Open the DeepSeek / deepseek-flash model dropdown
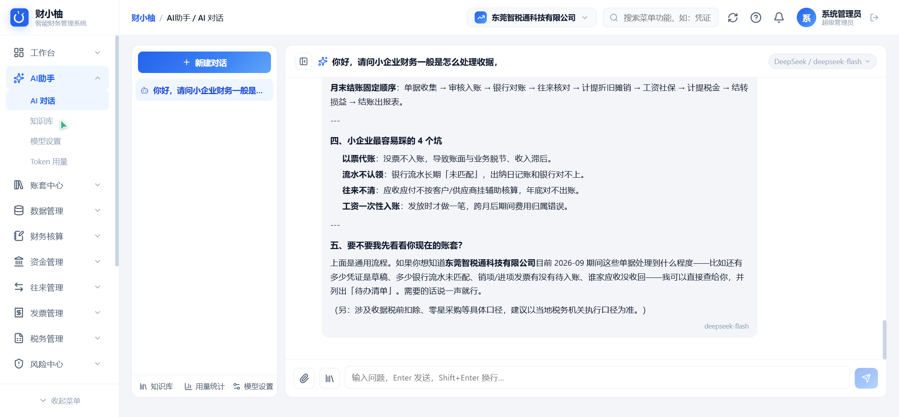Viewport: 899px width, 417px height. [x=822, y=62]
